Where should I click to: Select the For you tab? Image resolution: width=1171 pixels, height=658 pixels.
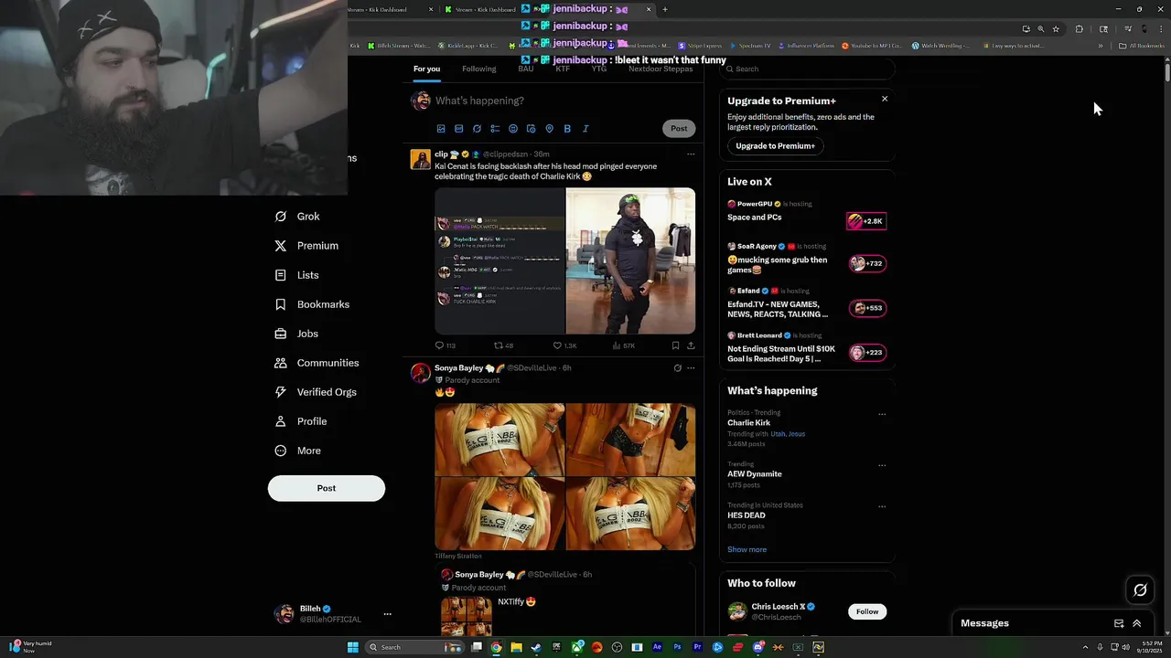426,69
